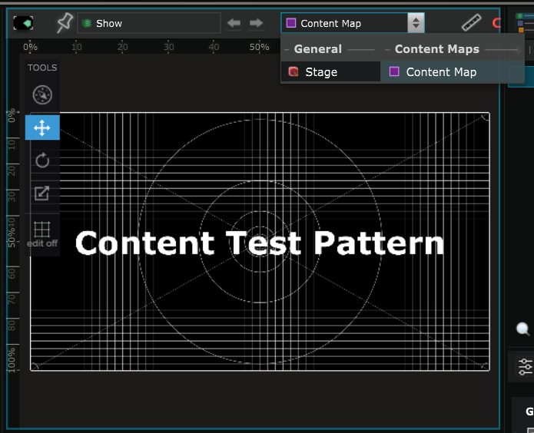Expand the Content Map view dropdown
Screen dimensions: 534x433
(x=344, y=23)
